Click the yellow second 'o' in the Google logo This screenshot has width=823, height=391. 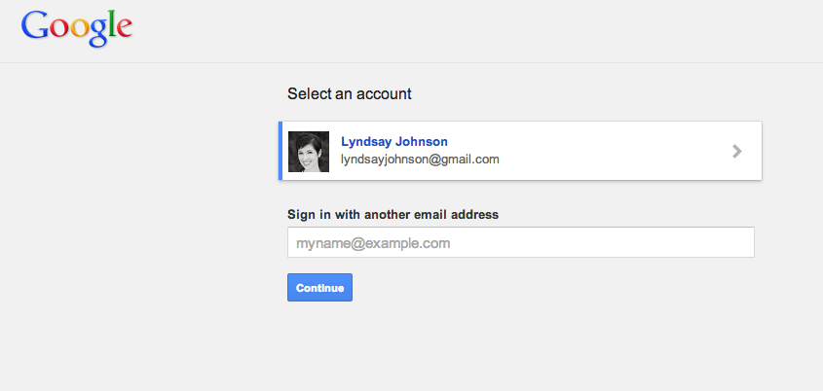(x=78, y=29)
